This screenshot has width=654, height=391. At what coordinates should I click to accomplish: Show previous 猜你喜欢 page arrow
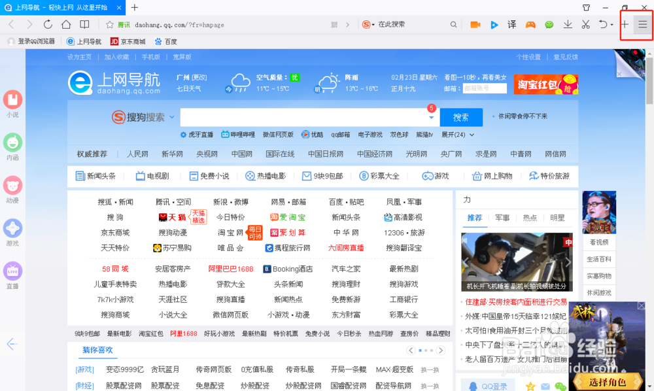coord(411,350)
